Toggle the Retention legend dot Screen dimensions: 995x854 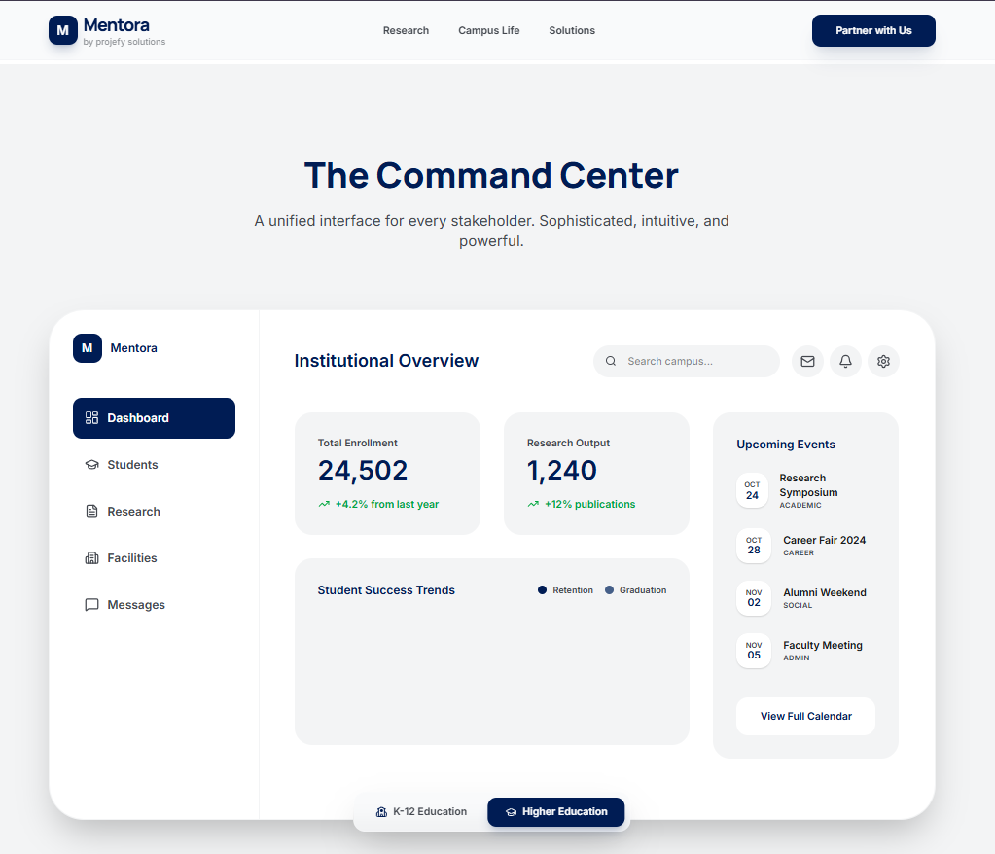point(542,590)
